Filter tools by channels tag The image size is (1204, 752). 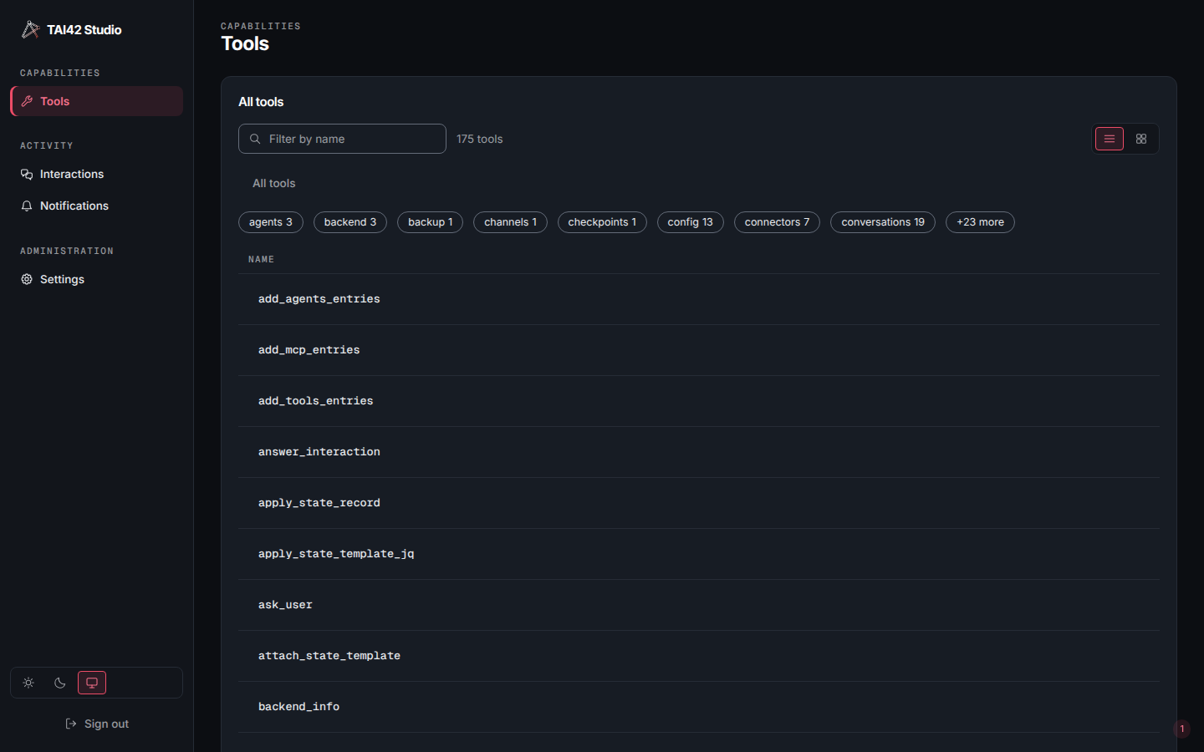point(510,222)
